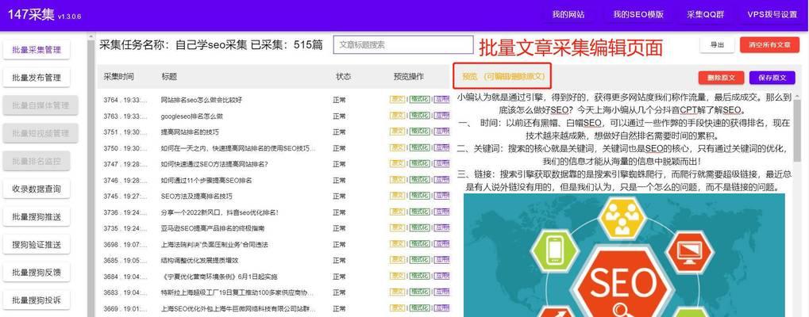The width and height of the screenshot is (809, 317).
Task: Open 批量搜狗反馈 in the sidebar
Action: click(x=37, y=273)
